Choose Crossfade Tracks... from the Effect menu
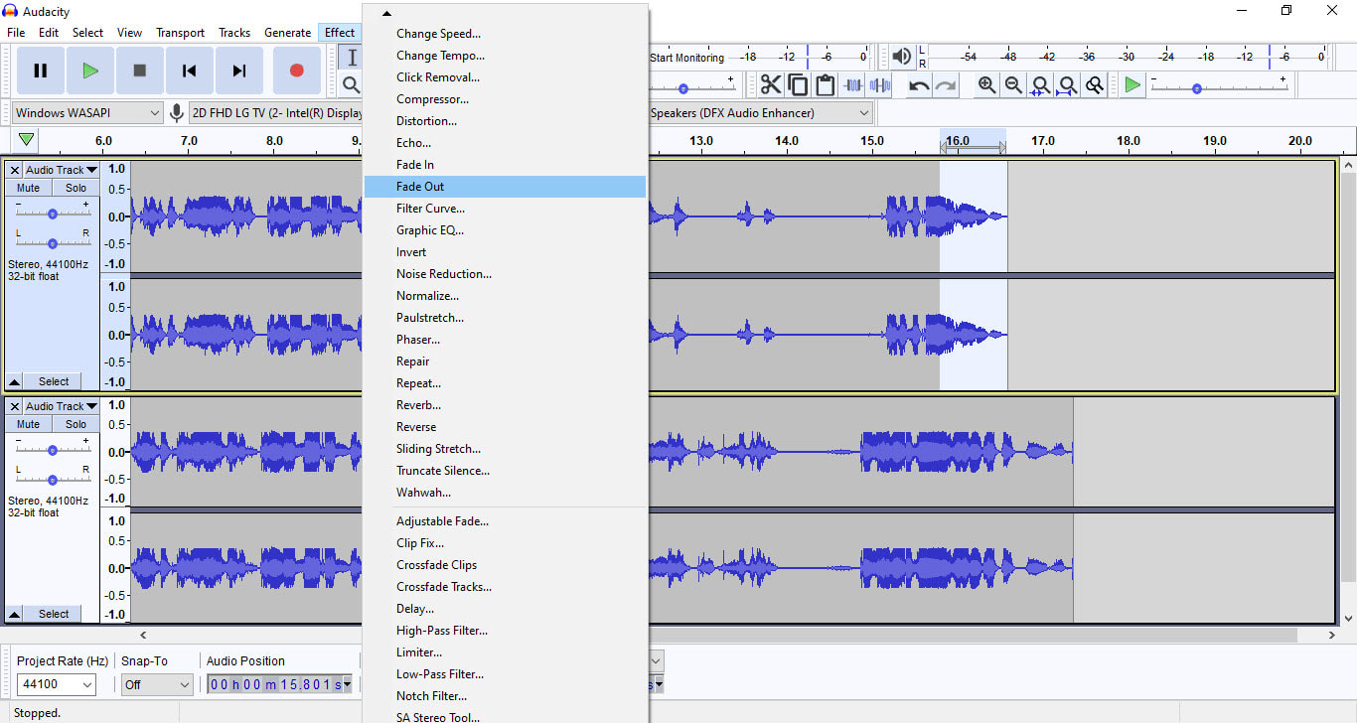This screenshot has width=1357, height=723. point(506,587)
